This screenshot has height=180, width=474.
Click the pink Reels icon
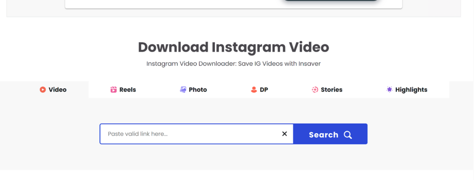tap(113, 90)
